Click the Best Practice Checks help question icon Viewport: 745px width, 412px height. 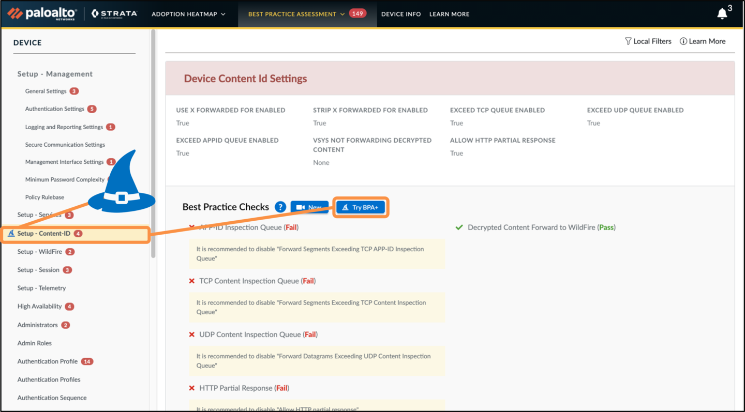pos(280,207)
